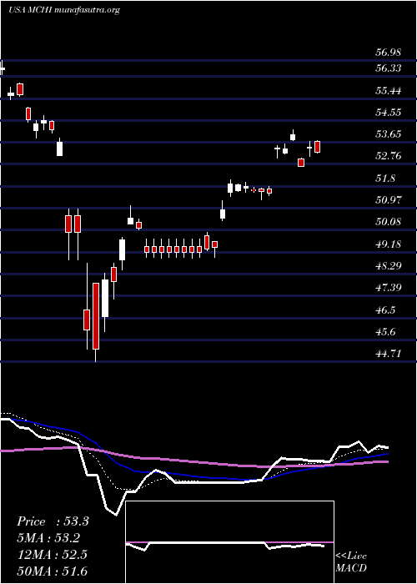Click the '12MA : 52.5' readout
The width and height of the screenshot is (417, 584).
tap(52, 555)
